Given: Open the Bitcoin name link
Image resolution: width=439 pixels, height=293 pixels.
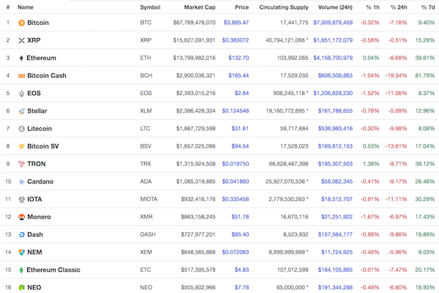Looking at the screenshot, I should click(38, 23).
